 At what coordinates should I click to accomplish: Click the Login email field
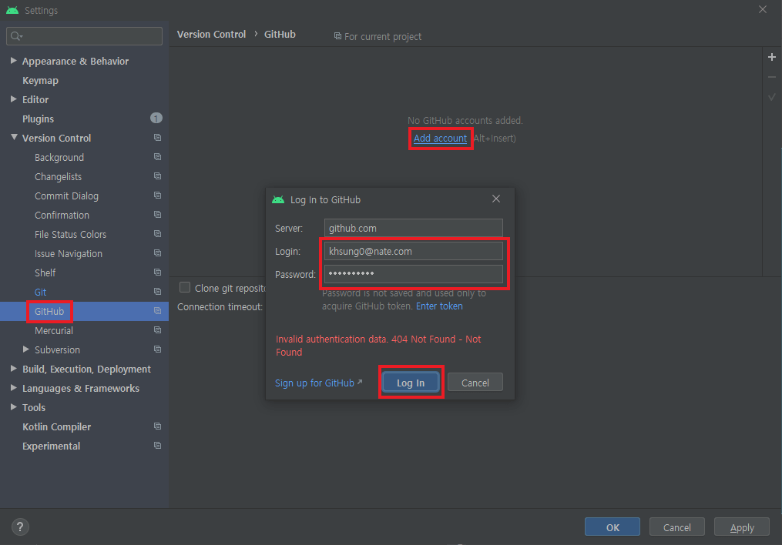coord(414,251)
